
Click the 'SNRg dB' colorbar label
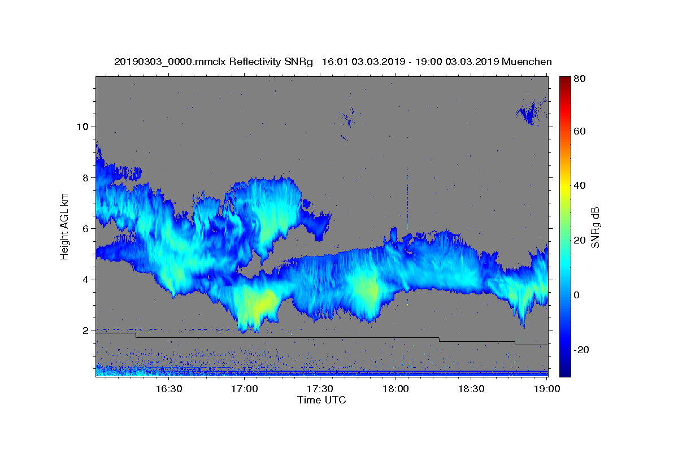tap(595, 227)
